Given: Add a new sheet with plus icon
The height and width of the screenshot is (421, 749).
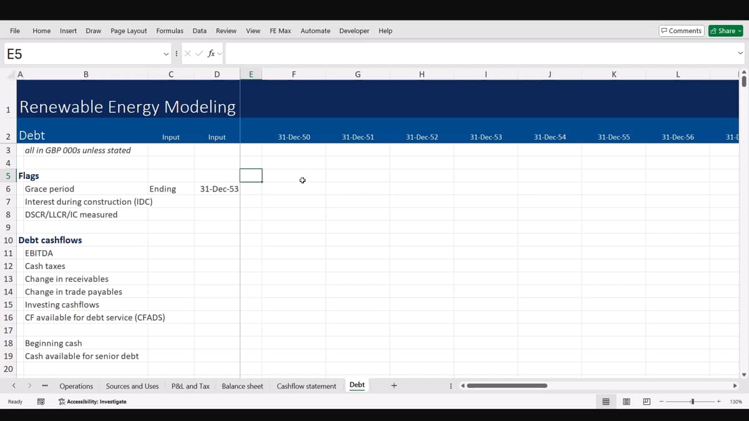Looking at the screenshot, I should (x=394, y=385).
